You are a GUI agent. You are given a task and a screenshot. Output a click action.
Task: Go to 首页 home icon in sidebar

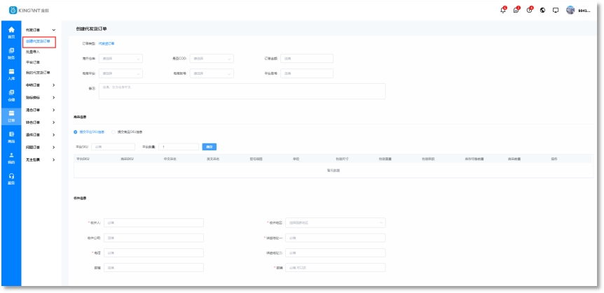(11, 31)
